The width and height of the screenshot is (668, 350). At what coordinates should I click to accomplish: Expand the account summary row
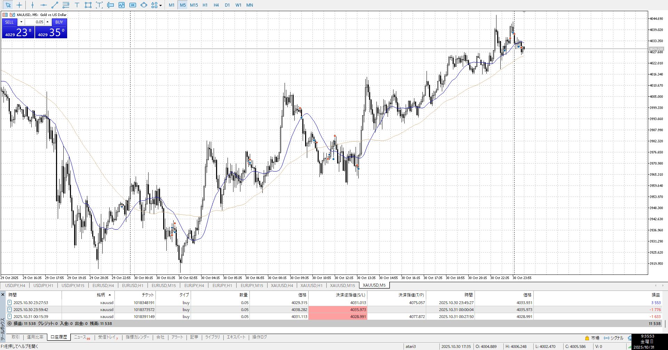click(x=10, y=324)
